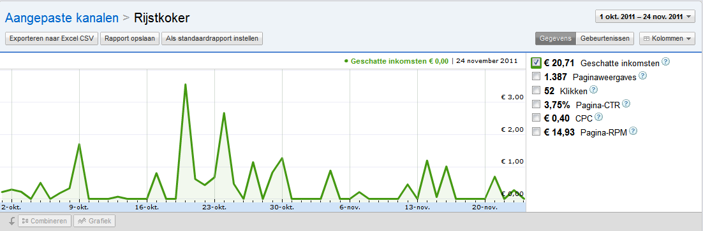Click the 9-okt. date label on axis
Screen dimensions: 703x231
(79, 207)
